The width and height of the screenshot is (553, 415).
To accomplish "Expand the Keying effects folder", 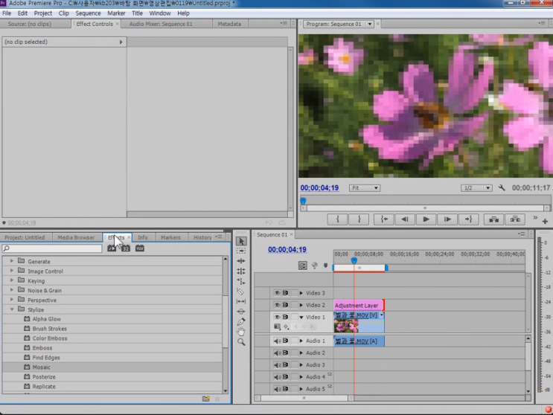I will point(12,281).
